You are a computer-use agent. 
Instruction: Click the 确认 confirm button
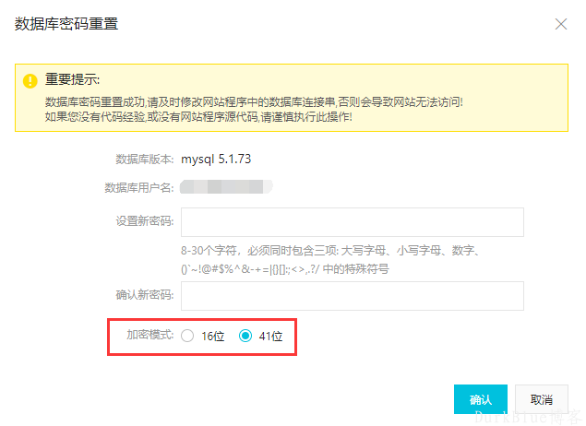coord(481,399)
